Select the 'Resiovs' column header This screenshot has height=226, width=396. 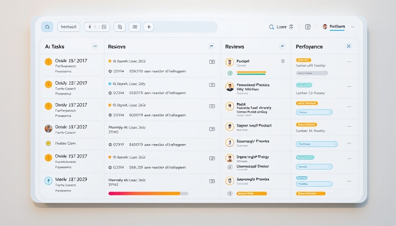[117, 47]
